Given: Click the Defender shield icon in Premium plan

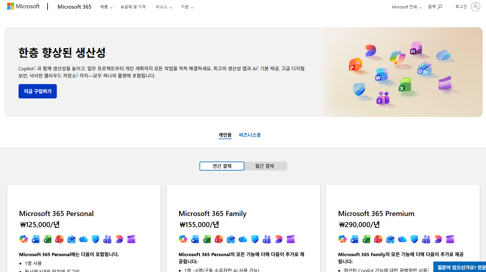Looking at the screenshot, I should [414, 239].
